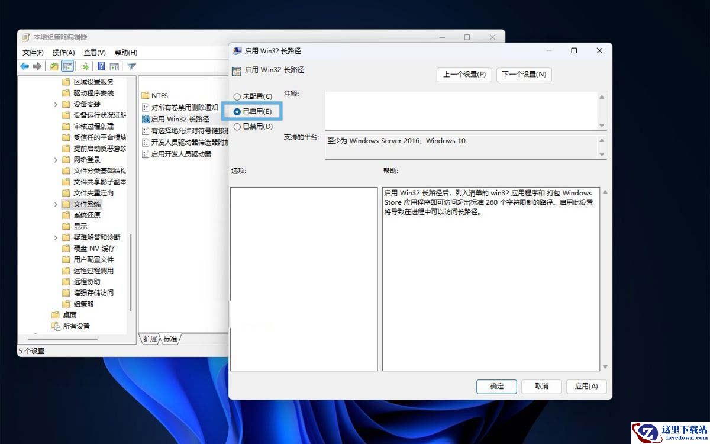Click the 有选择地允许对符号链接 policy entry
710x444 pixels.
coord(190,131)
